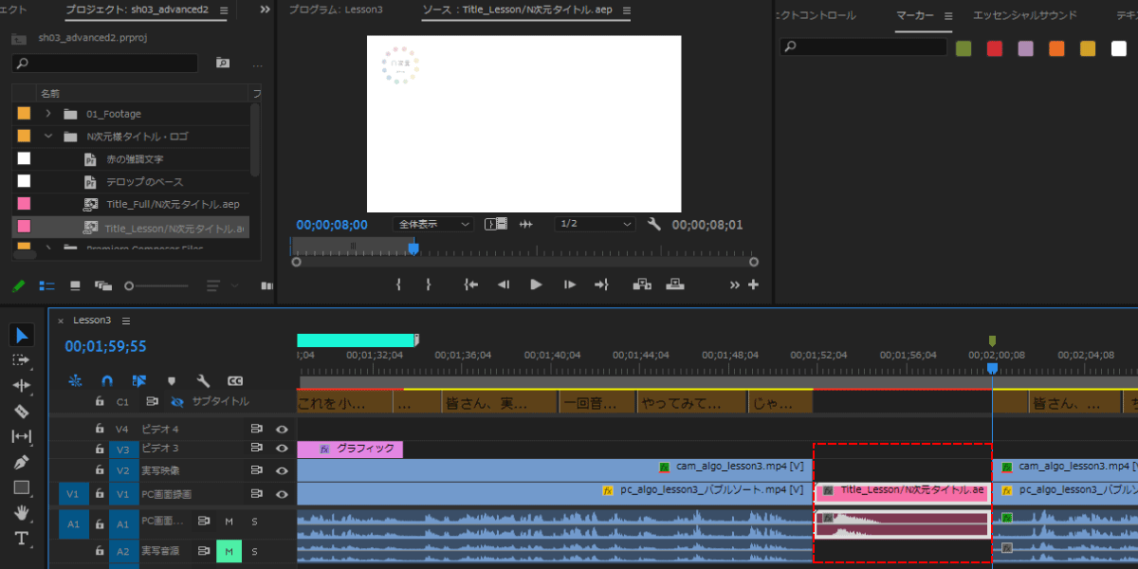Toggle lock on the V3 track
This screenshot has width=1138, height=569.
[x=100, y=450]
